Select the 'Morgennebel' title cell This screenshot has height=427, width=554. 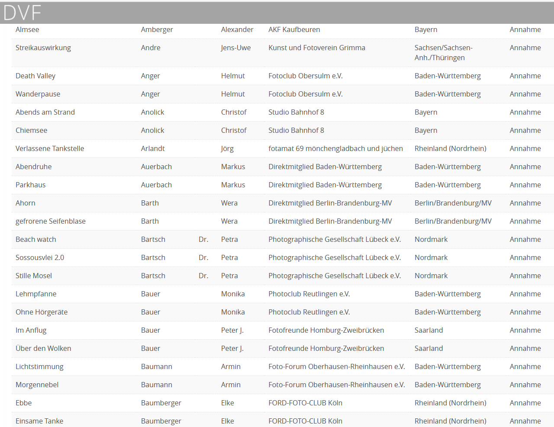37,385
